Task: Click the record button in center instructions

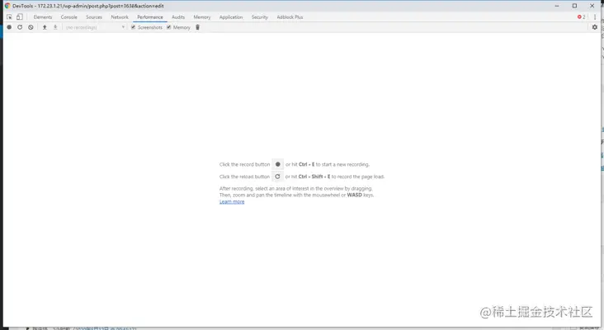Action: click(278, 164)
